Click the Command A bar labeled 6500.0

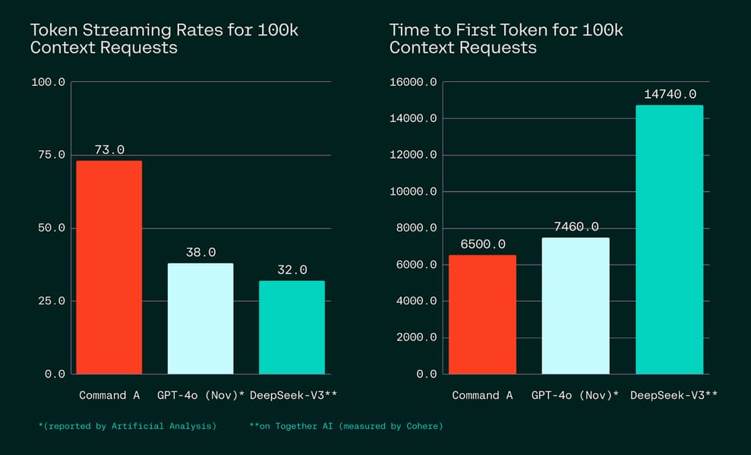coord(482,315)
